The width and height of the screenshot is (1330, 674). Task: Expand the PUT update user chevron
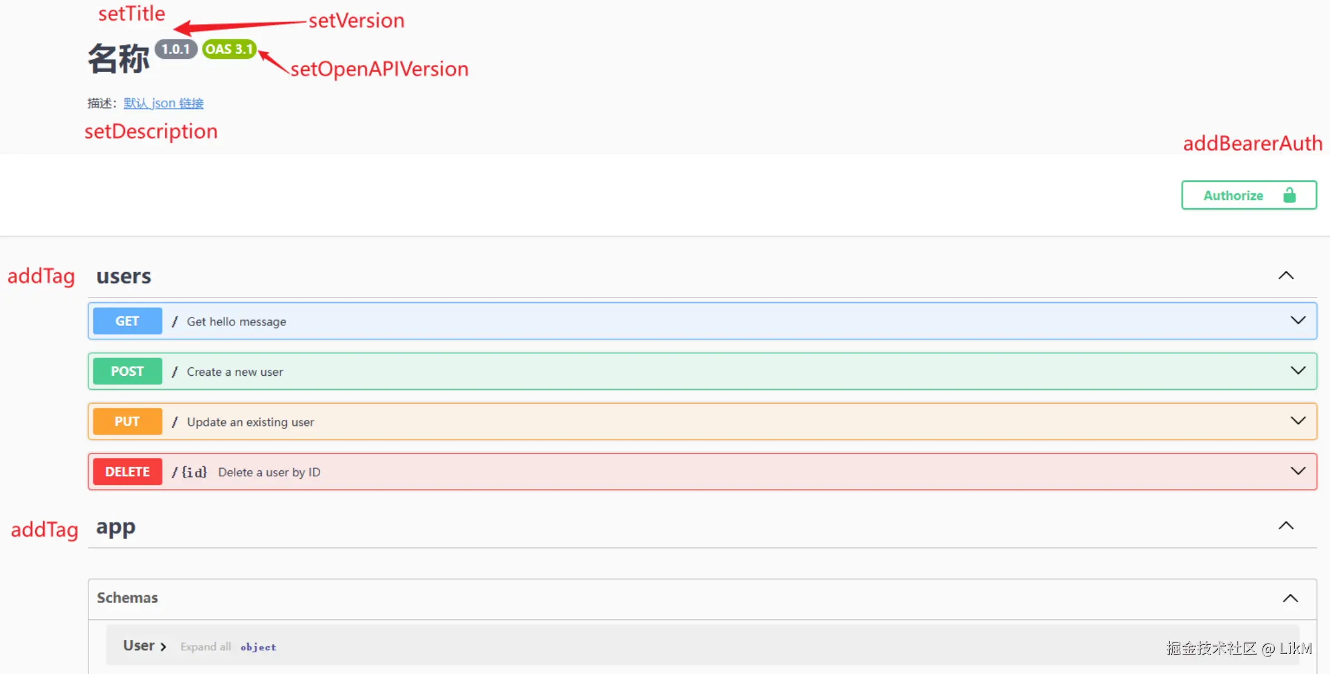(1297, 421)
